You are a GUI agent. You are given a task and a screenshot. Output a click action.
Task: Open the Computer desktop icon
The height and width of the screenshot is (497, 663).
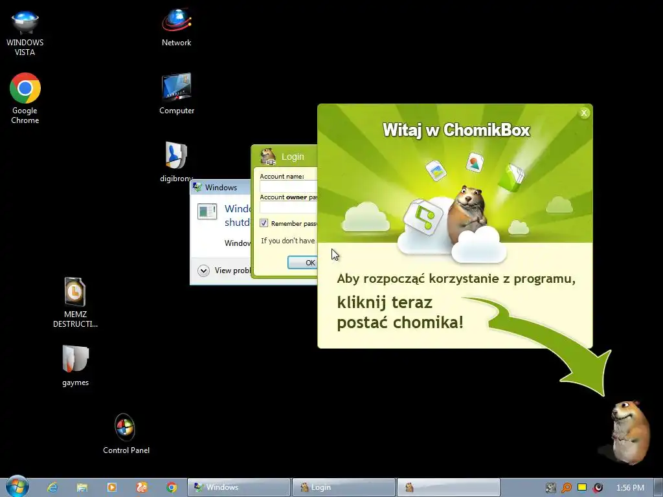176,94
